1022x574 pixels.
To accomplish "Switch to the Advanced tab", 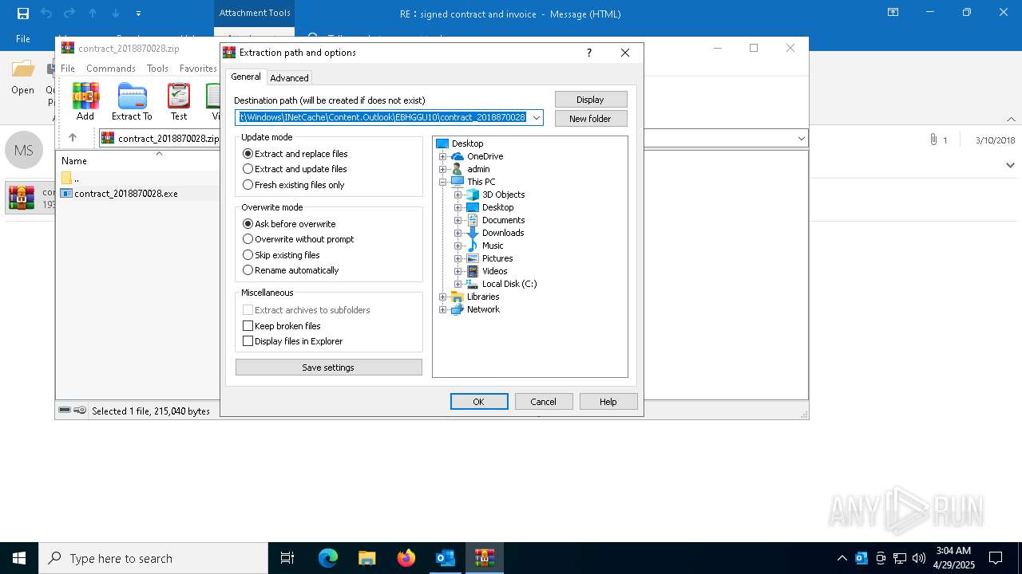I will pos(289,78).
